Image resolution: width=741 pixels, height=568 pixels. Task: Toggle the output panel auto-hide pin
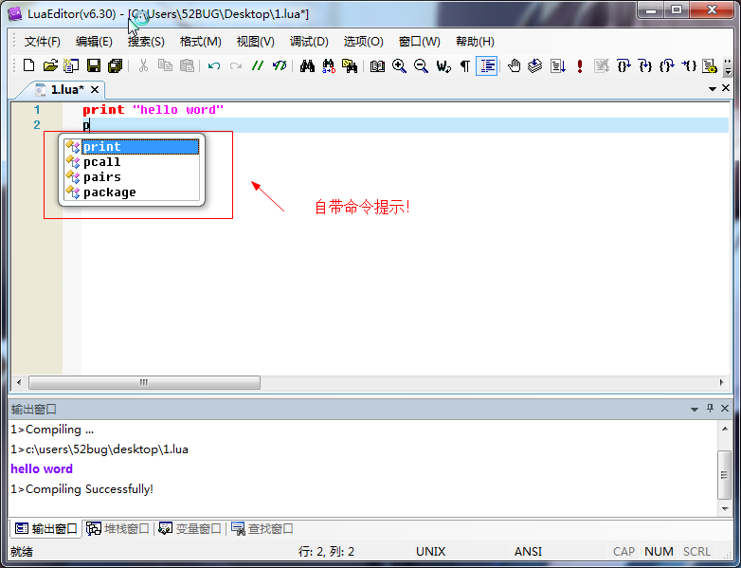point(710,408)
